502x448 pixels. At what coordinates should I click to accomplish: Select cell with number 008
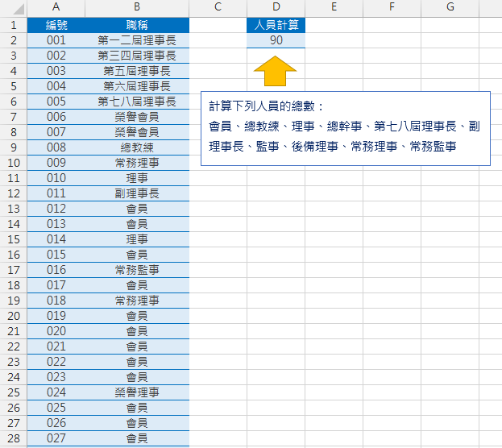56,147
